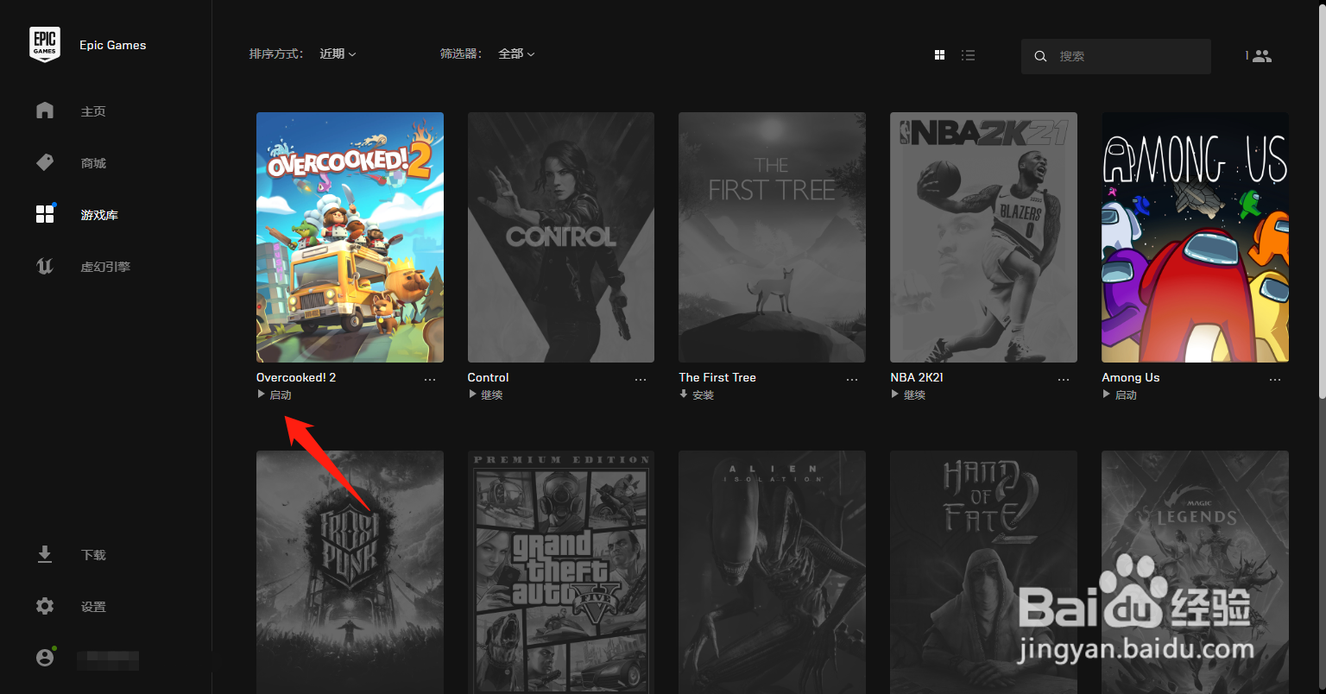
Task: Open more options for The First Tree
Action: (x=852, y=379)
